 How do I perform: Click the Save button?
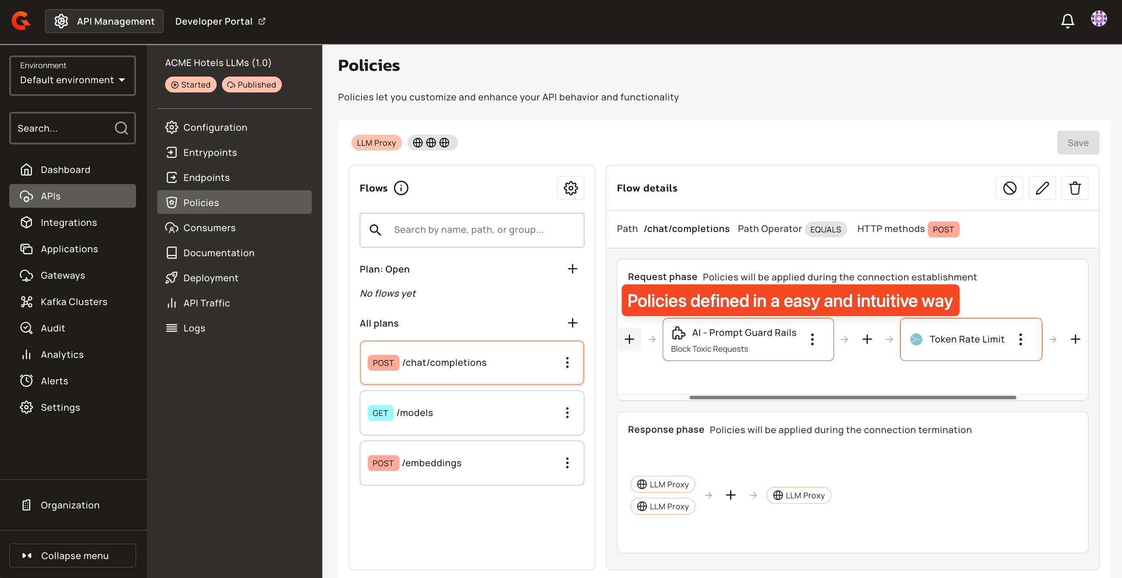point(1078,143)
